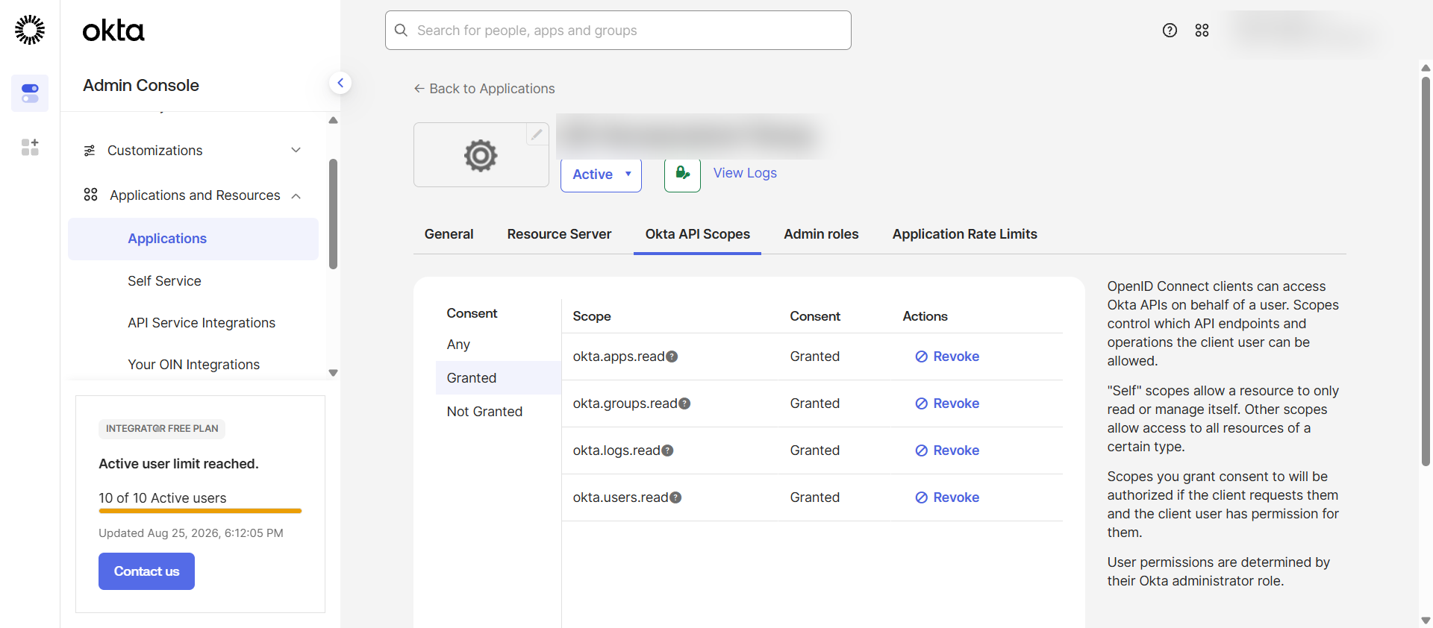Show help tooltip for okta.logs.read

(667, 450)
